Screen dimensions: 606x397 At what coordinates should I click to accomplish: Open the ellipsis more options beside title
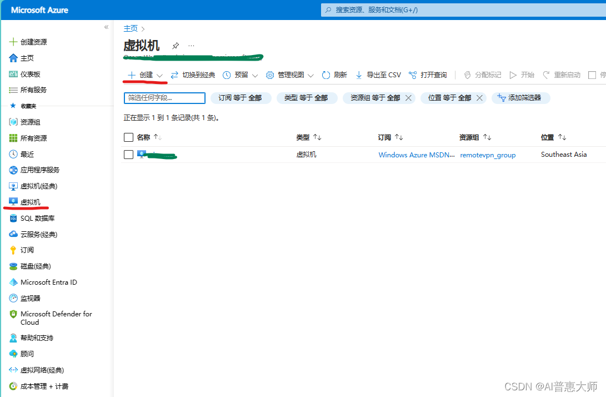[191, 46]
